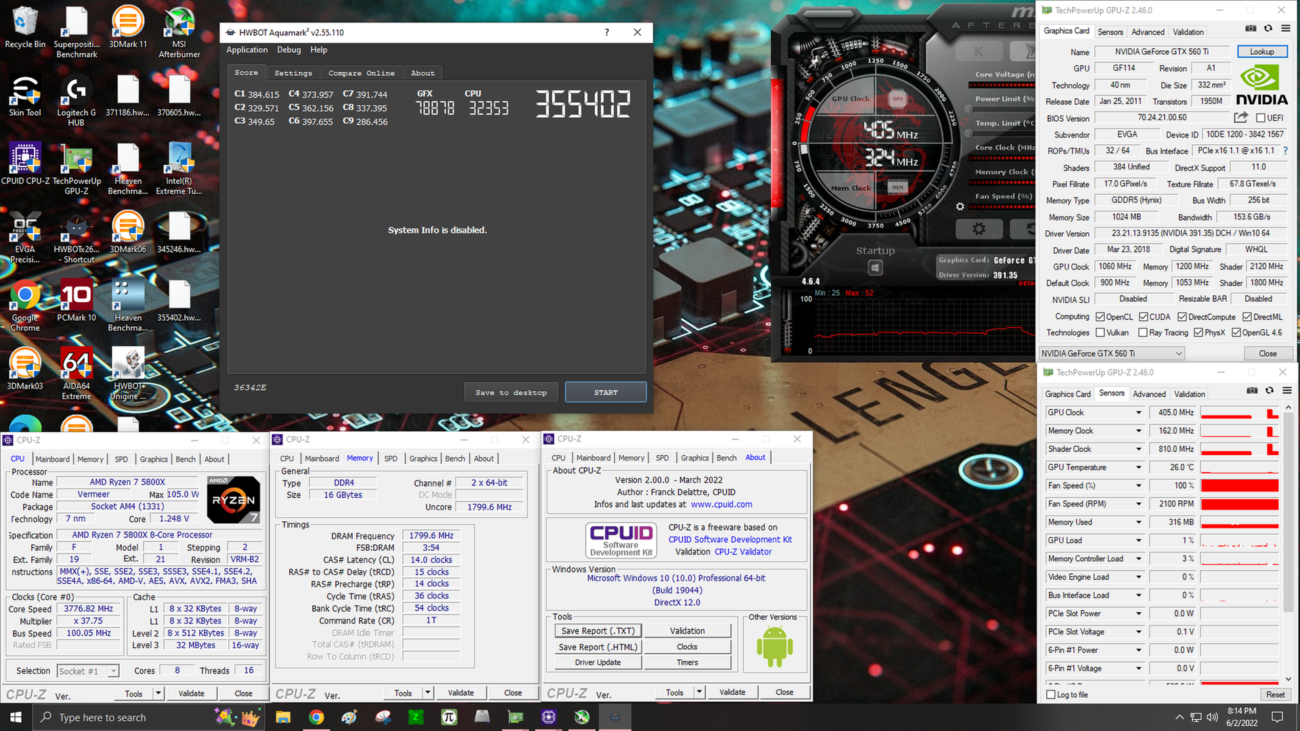Click the Afterburner Fan Speed slider
This screenshot has width=1300, height=731.
[1002, 207]
